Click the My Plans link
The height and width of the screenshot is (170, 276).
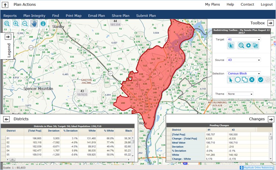point(212,4)
